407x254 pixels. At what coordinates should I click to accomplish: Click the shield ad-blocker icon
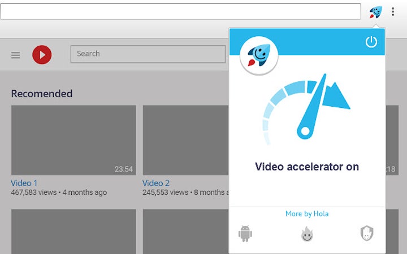(x=367, y=234)
